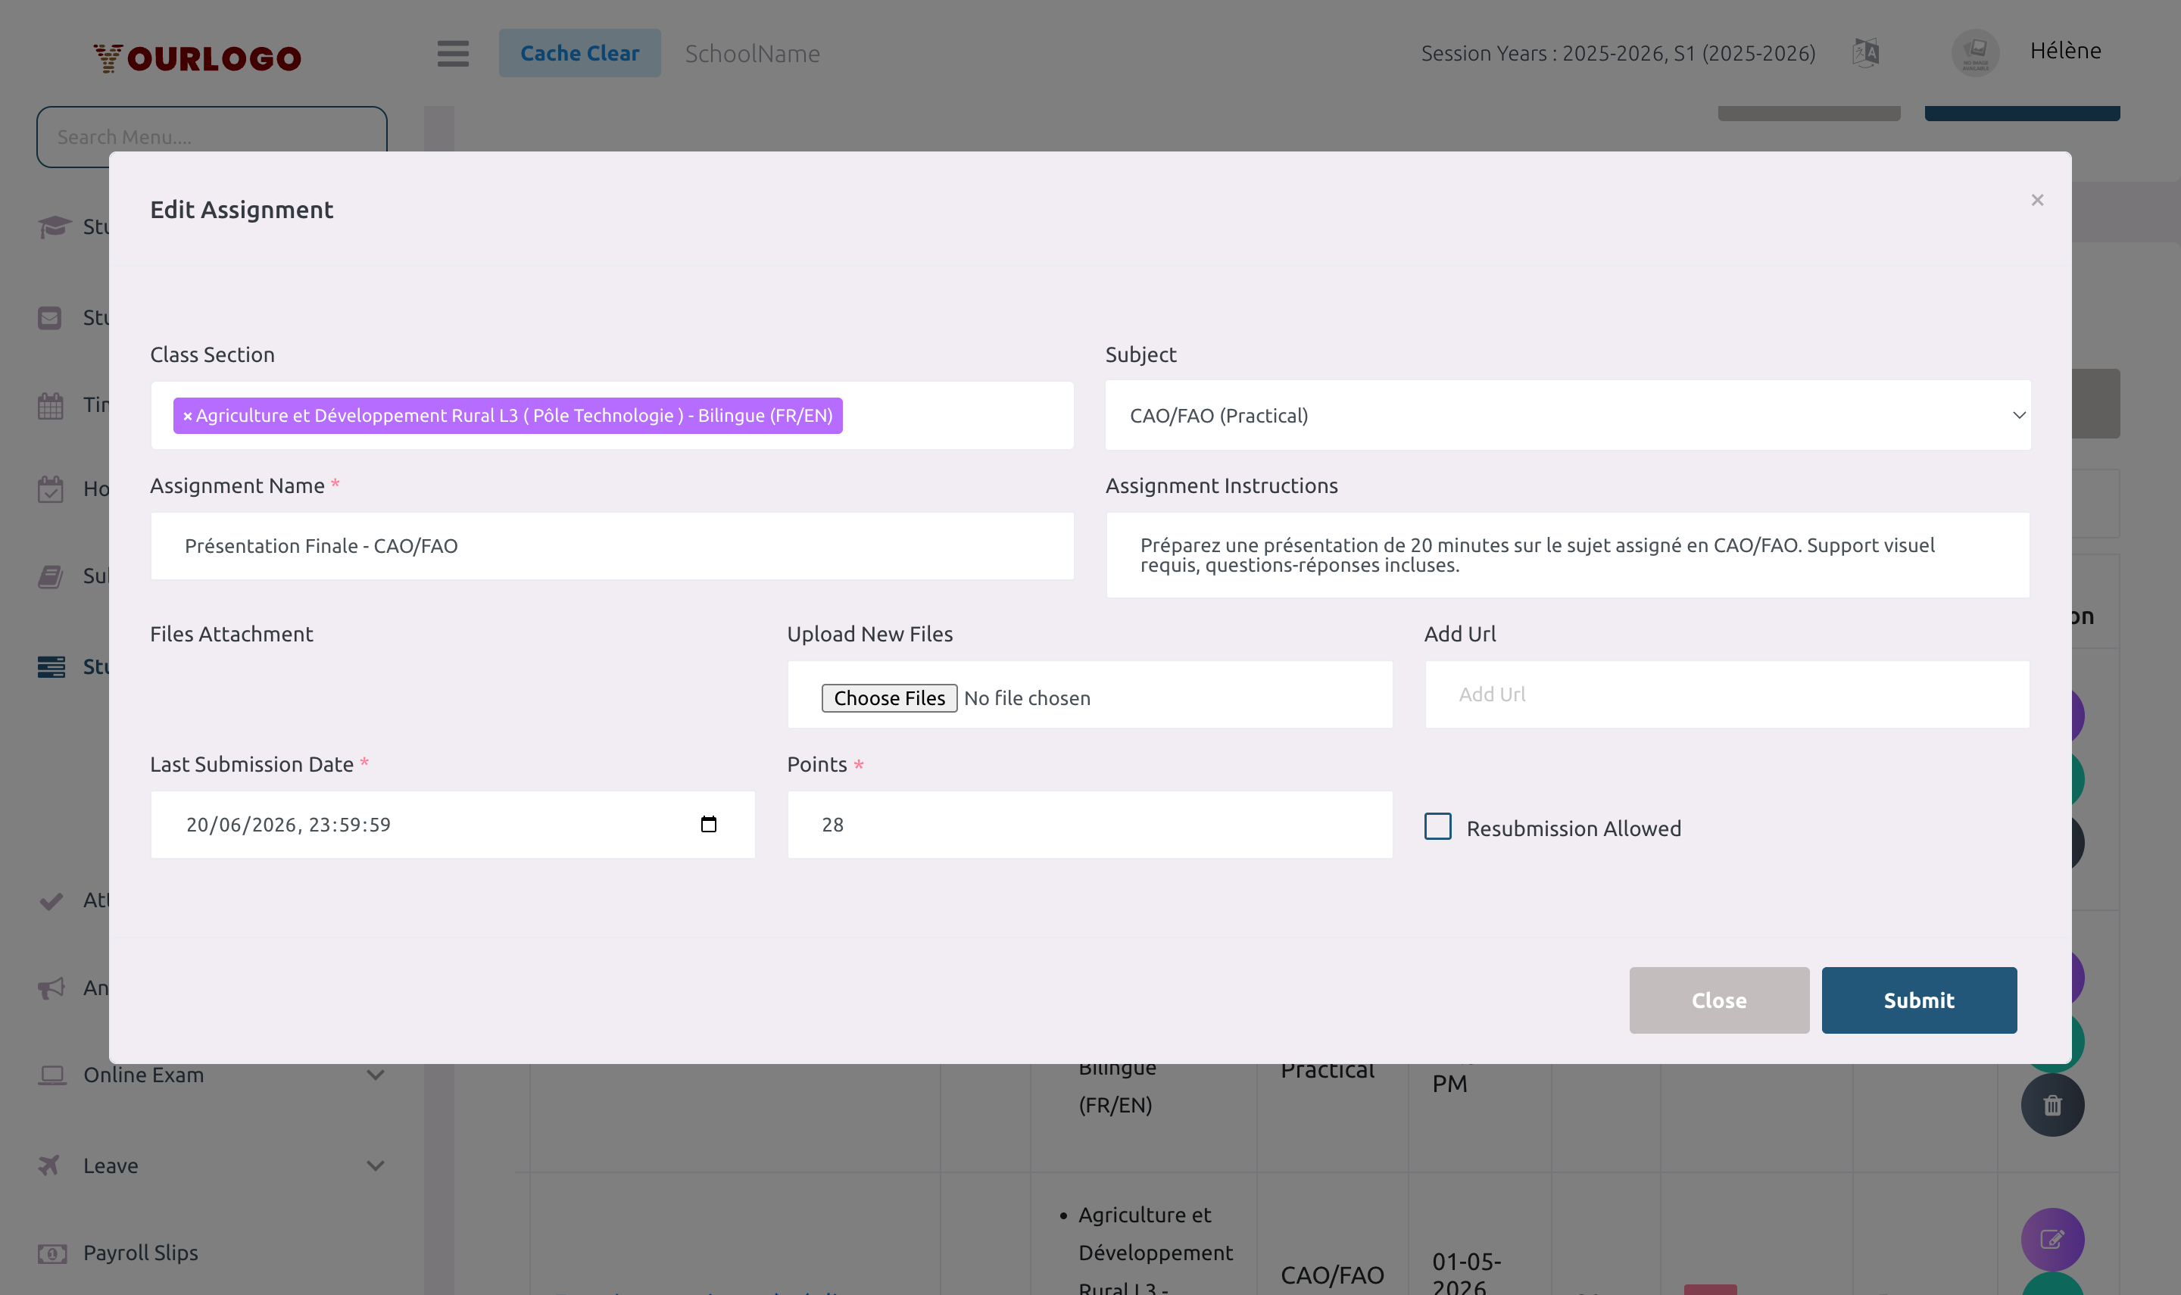
Task: Open the graduation cap Students sidebar icon
Action: click(x=51, y=227)
